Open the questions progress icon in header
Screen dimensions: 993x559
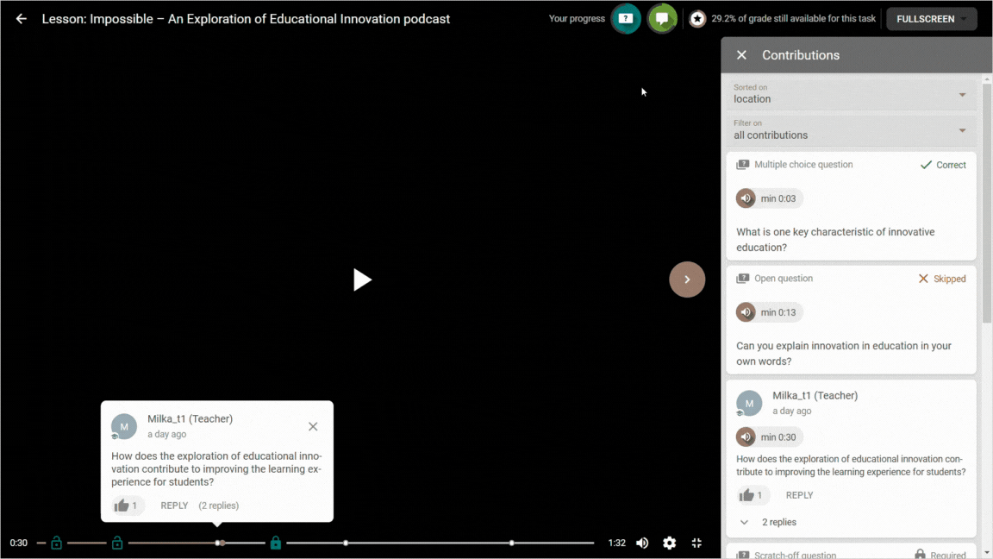627,19
